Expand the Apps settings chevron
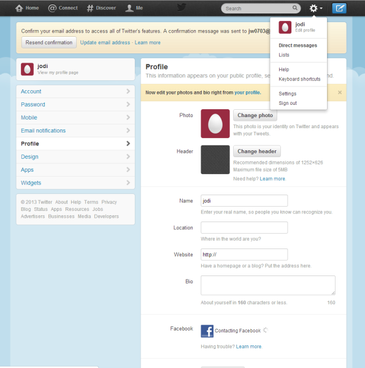This screenshot has width=365, height=368. point(128,169)
